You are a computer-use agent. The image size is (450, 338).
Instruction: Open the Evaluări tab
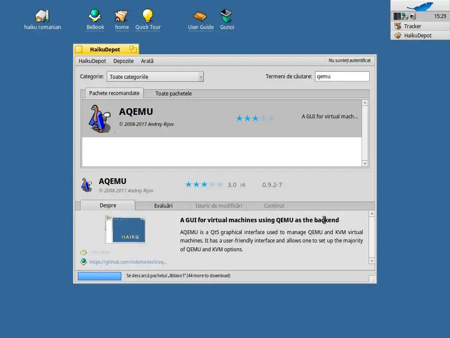(163, 206)
